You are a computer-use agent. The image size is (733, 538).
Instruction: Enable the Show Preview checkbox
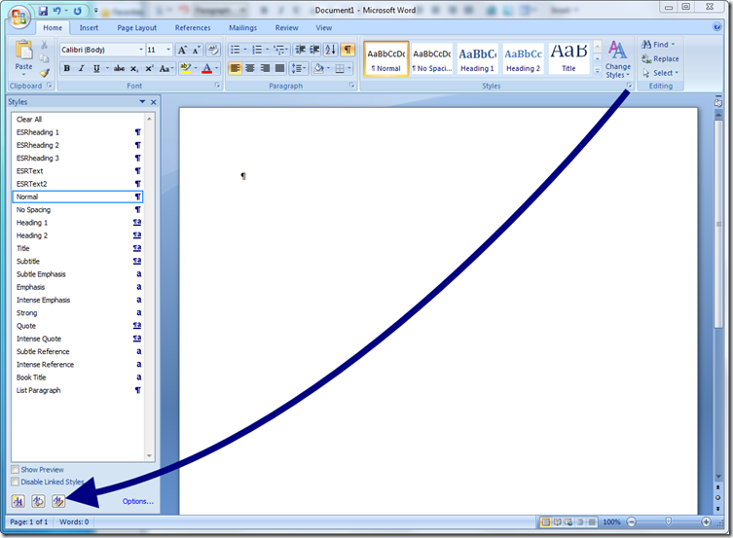(x=15, y=470)
